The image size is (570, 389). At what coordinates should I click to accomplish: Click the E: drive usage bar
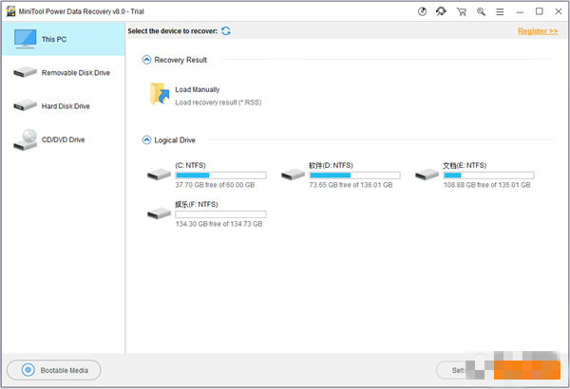point(488,176)
